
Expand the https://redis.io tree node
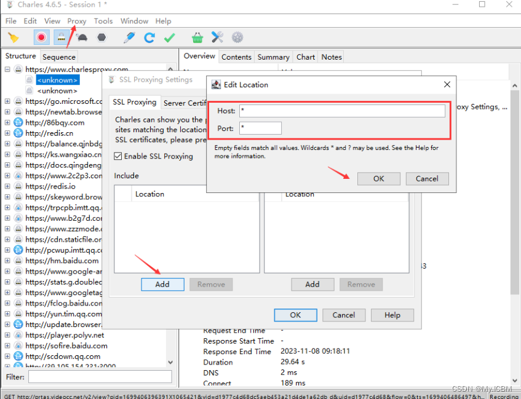coord(7,186)
